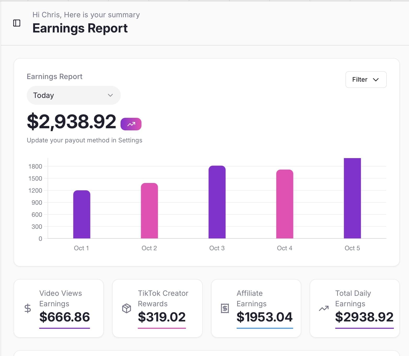Click the chevron arrow in Today selector

coord(110,95)
